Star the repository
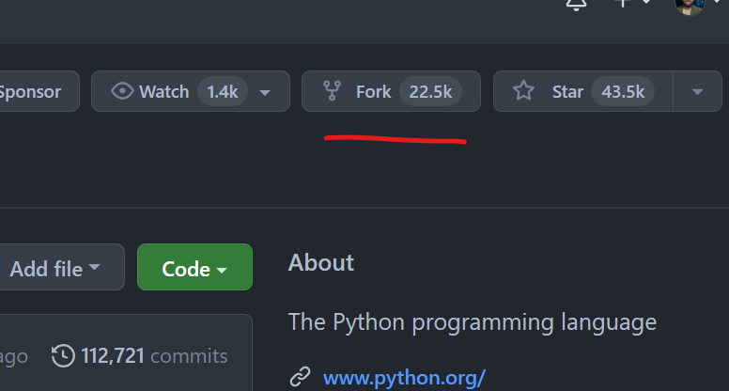Viewport: 729px width, 391px height. coord(583,91)
